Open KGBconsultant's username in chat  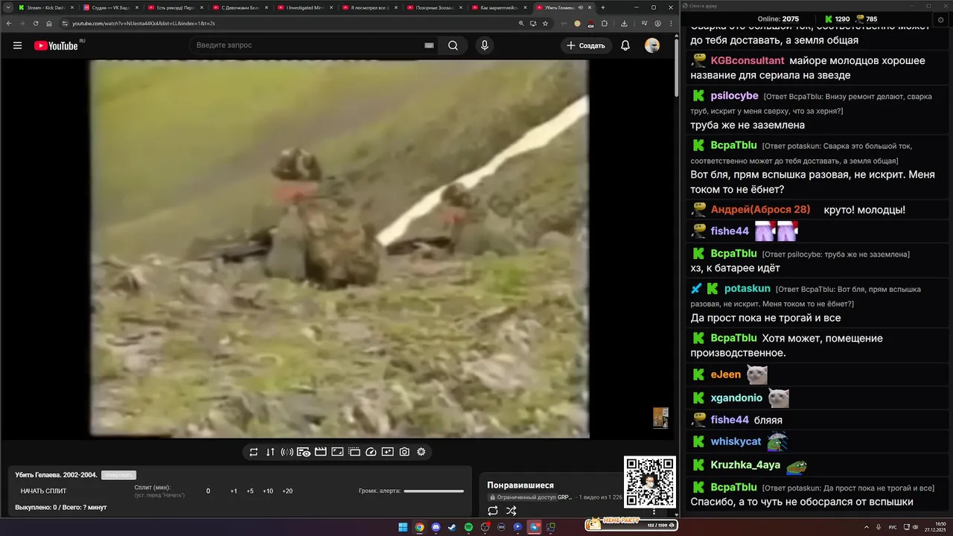click(x=748, y=60)
